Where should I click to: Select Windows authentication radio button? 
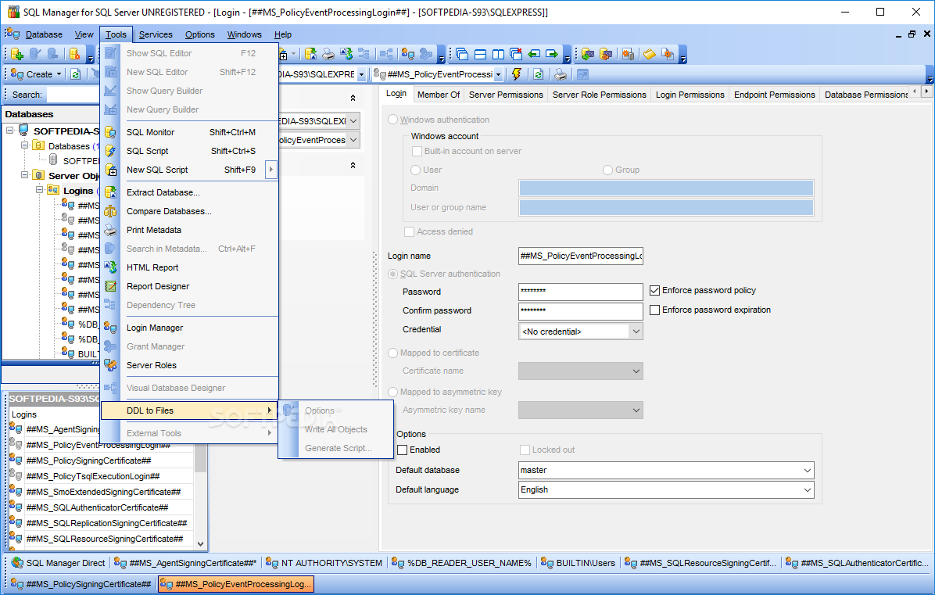coord(393,120)
